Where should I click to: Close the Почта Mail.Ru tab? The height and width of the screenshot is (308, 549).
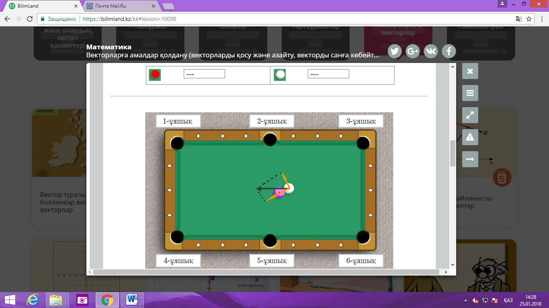(153, 6)
